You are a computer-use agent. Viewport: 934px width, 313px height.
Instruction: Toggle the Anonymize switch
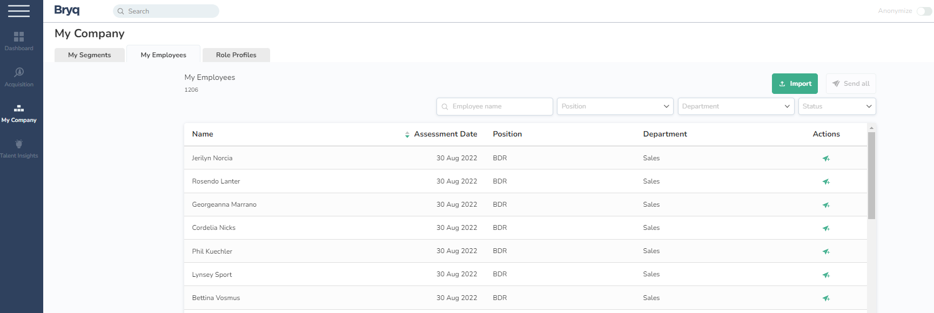pos(924,11)
